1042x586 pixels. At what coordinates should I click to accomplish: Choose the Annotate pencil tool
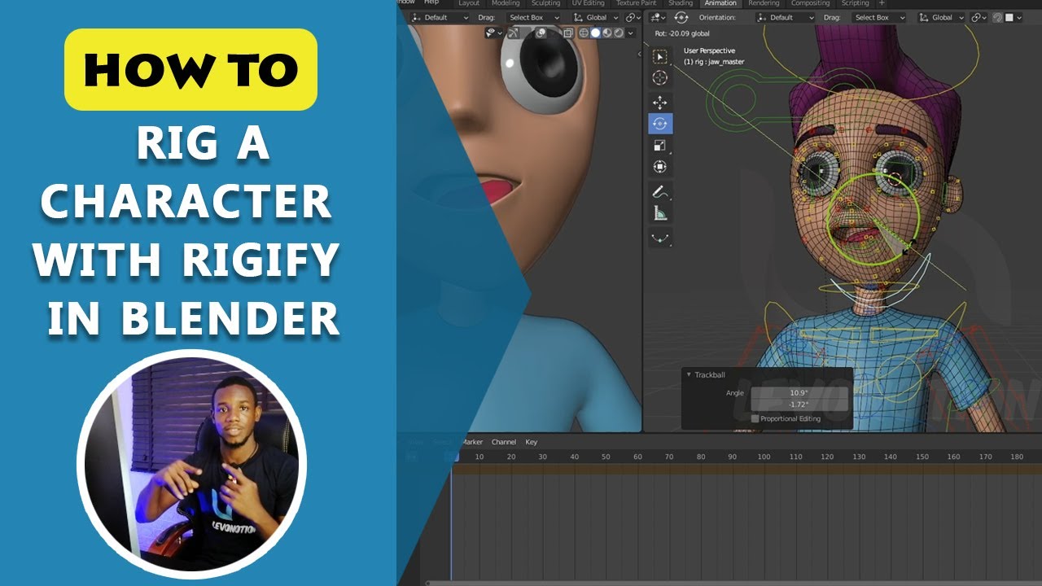(x=660, y=193)
